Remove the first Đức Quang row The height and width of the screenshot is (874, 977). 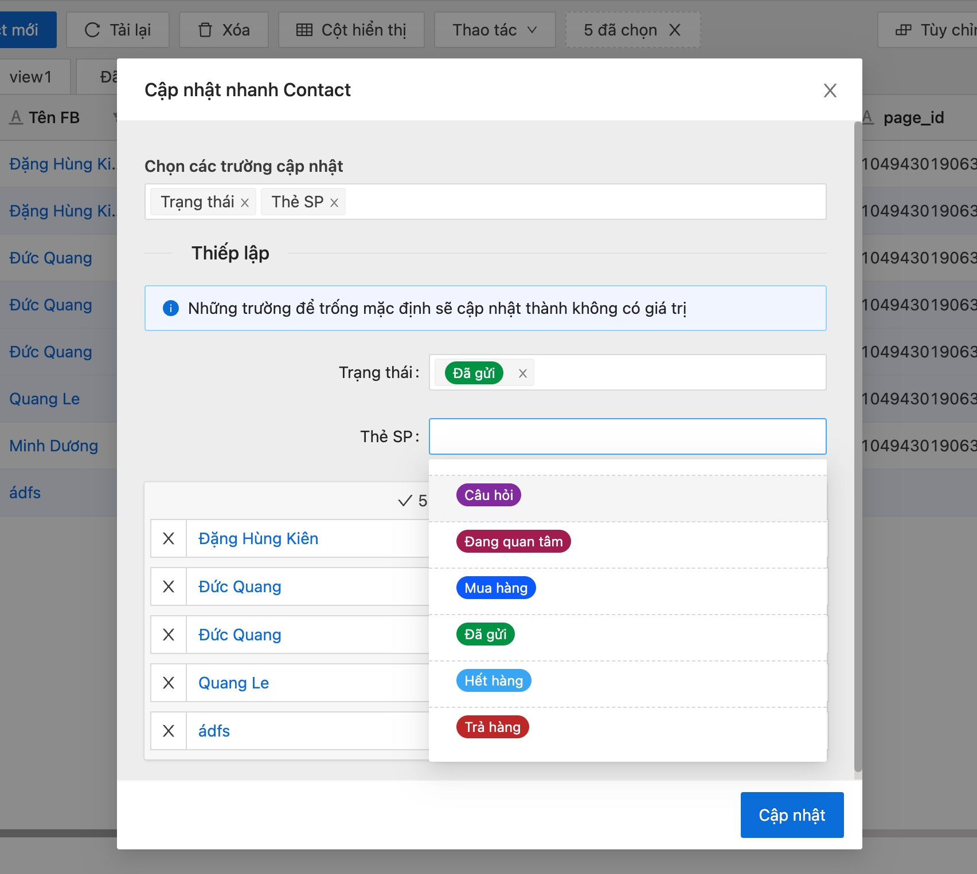[x=169, y=586]
